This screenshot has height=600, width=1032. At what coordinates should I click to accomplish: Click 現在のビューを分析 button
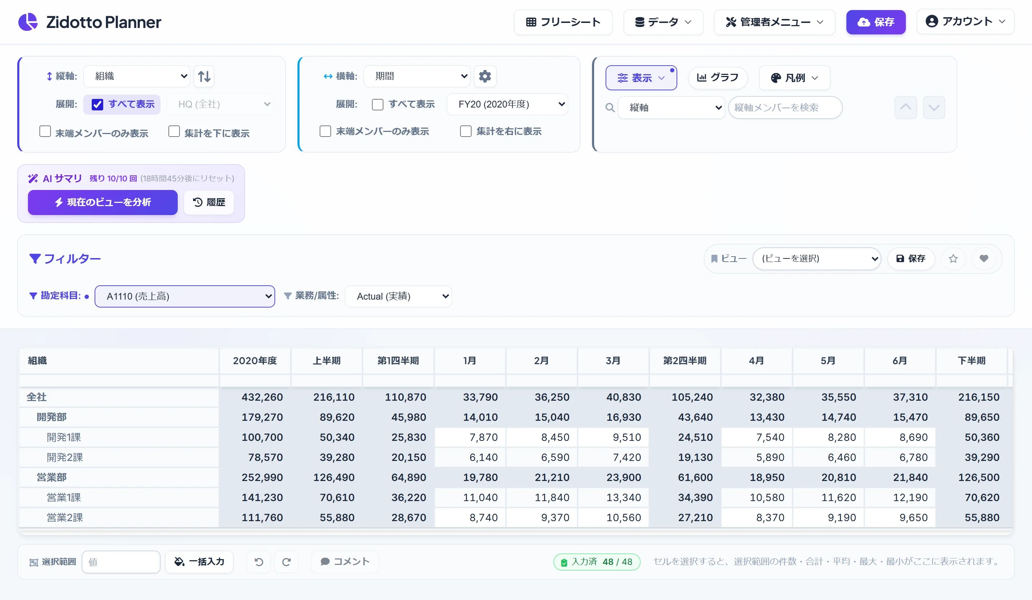pyautogui.click(x=103, y=202)
